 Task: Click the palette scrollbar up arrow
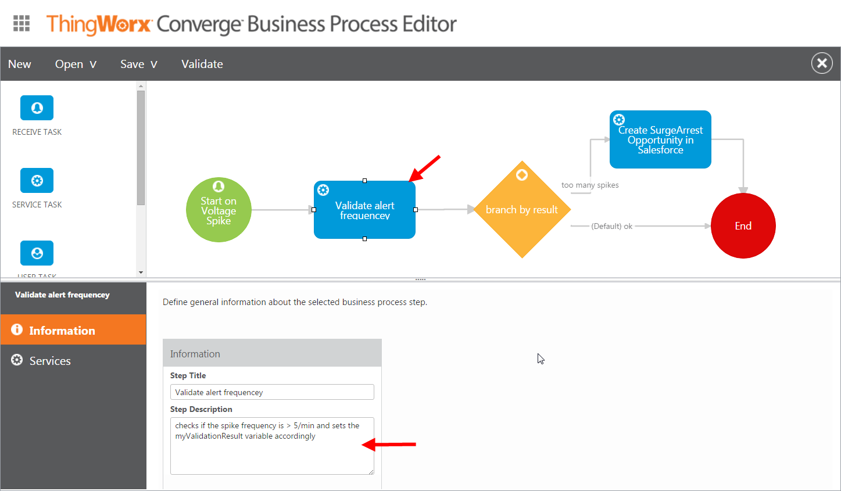(x=141, y=86)
